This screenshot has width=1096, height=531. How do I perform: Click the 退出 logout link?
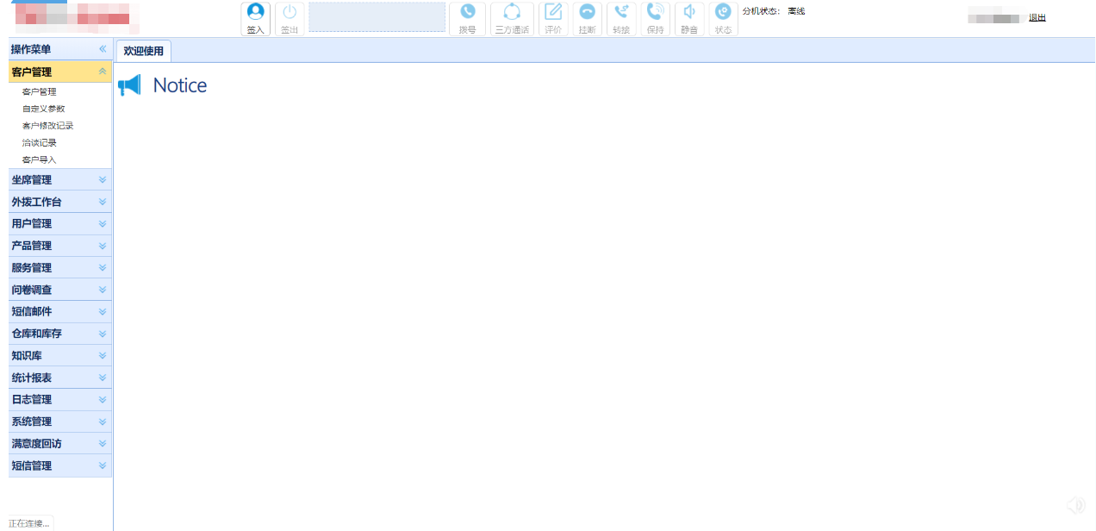1037,17
